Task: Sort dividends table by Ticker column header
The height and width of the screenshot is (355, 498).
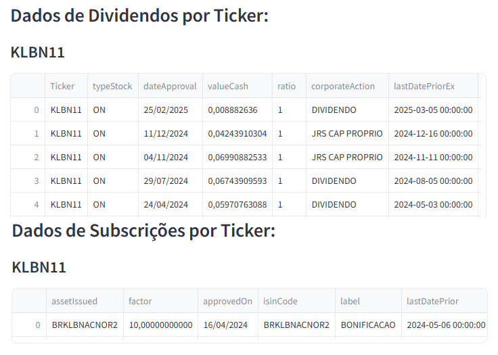Action: 62,86
